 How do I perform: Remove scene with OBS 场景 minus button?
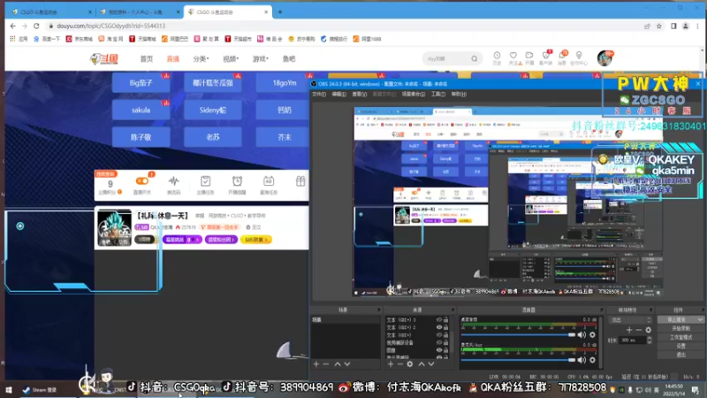pyautogui.click(x=326, y=364)
